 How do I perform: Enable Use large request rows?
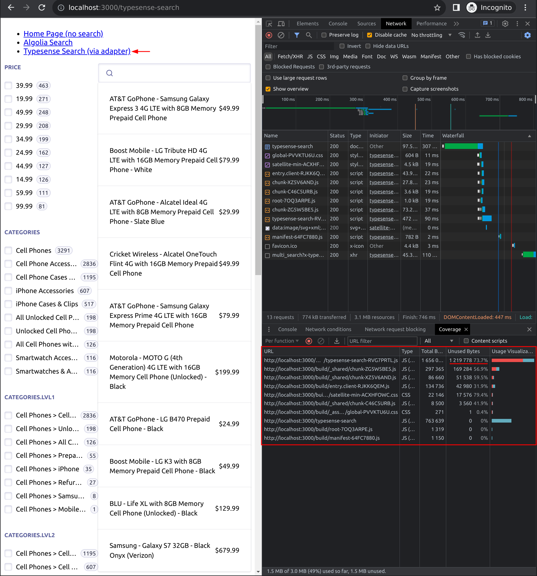pyautogui.click(x=268, y=78)
